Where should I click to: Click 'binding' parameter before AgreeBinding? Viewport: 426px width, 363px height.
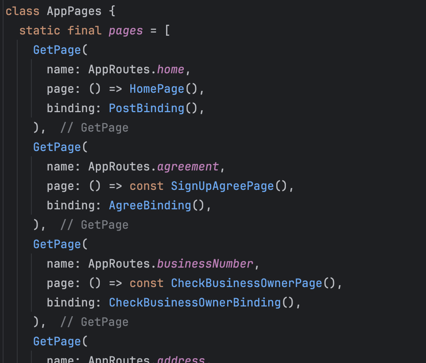tap(71, 206)
